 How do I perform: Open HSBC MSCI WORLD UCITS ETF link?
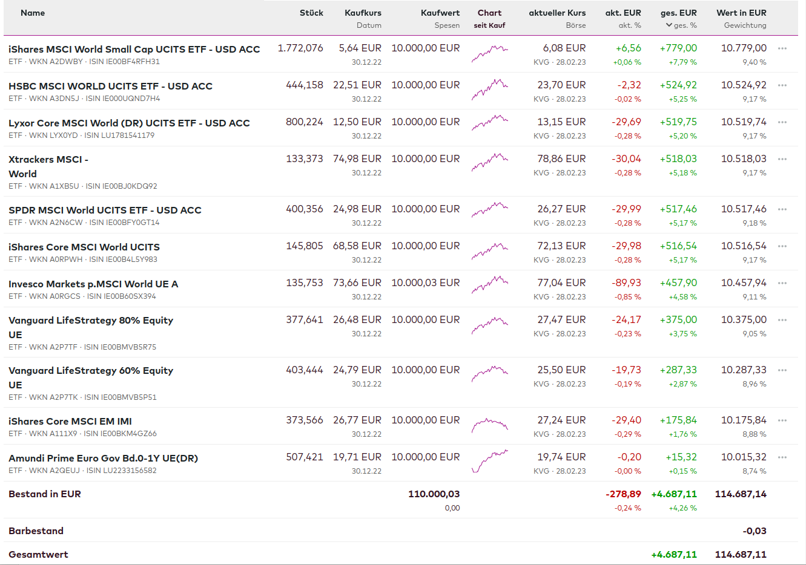(110, 86)
